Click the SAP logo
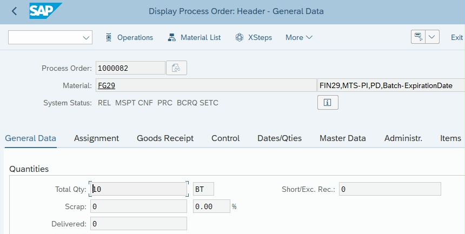Viewport: 465px width, 234px height. tap(45, 11)
